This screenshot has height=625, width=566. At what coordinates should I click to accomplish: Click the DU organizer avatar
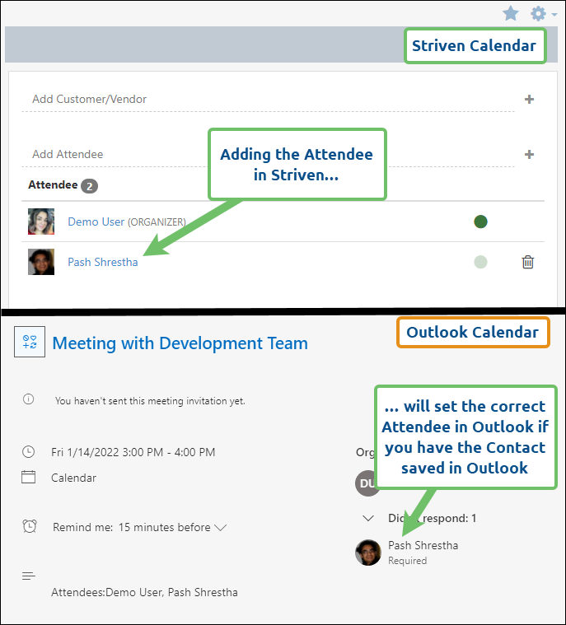click(x=365, y=483)
